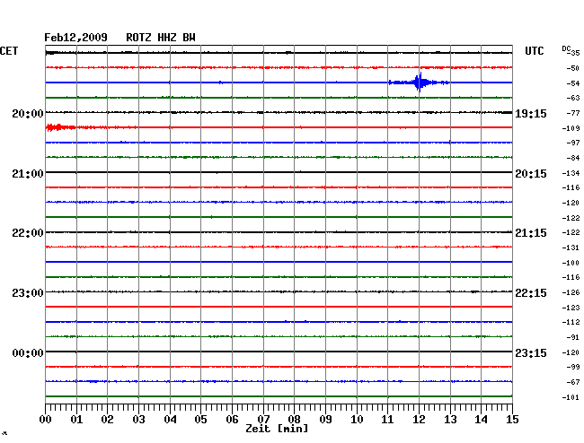Click the Zeit [min] axis title
The image size is (584, 443).
(277, 429)
